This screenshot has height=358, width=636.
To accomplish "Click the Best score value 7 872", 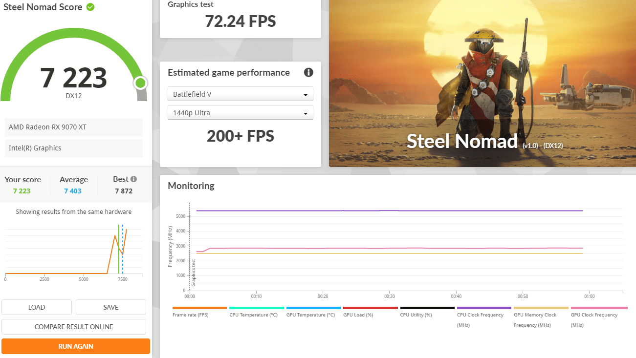I will pos(124,191).
